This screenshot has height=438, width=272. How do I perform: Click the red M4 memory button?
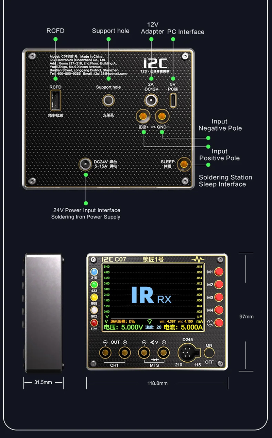[x=219, y=310]
